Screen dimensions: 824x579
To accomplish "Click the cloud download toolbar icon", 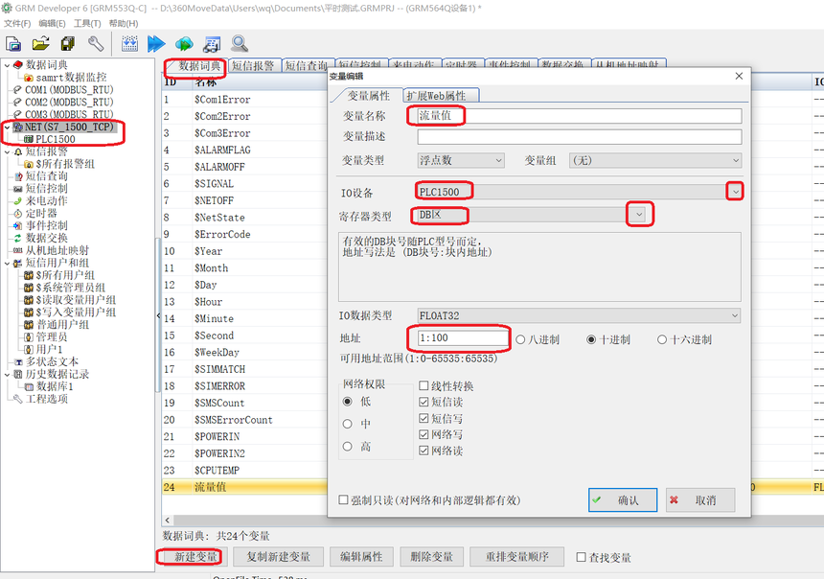I will click(x=184, y=43).
